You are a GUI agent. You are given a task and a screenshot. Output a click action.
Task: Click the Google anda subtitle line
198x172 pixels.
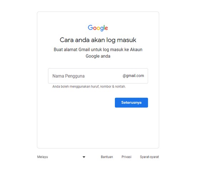coord(98,56)
